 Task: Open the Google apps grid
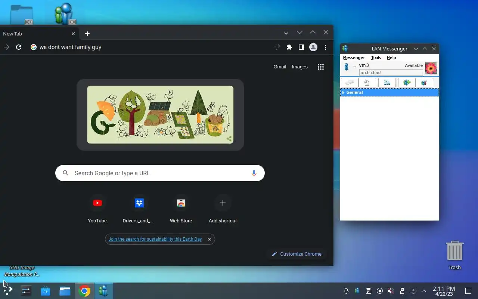click(320, 67)
